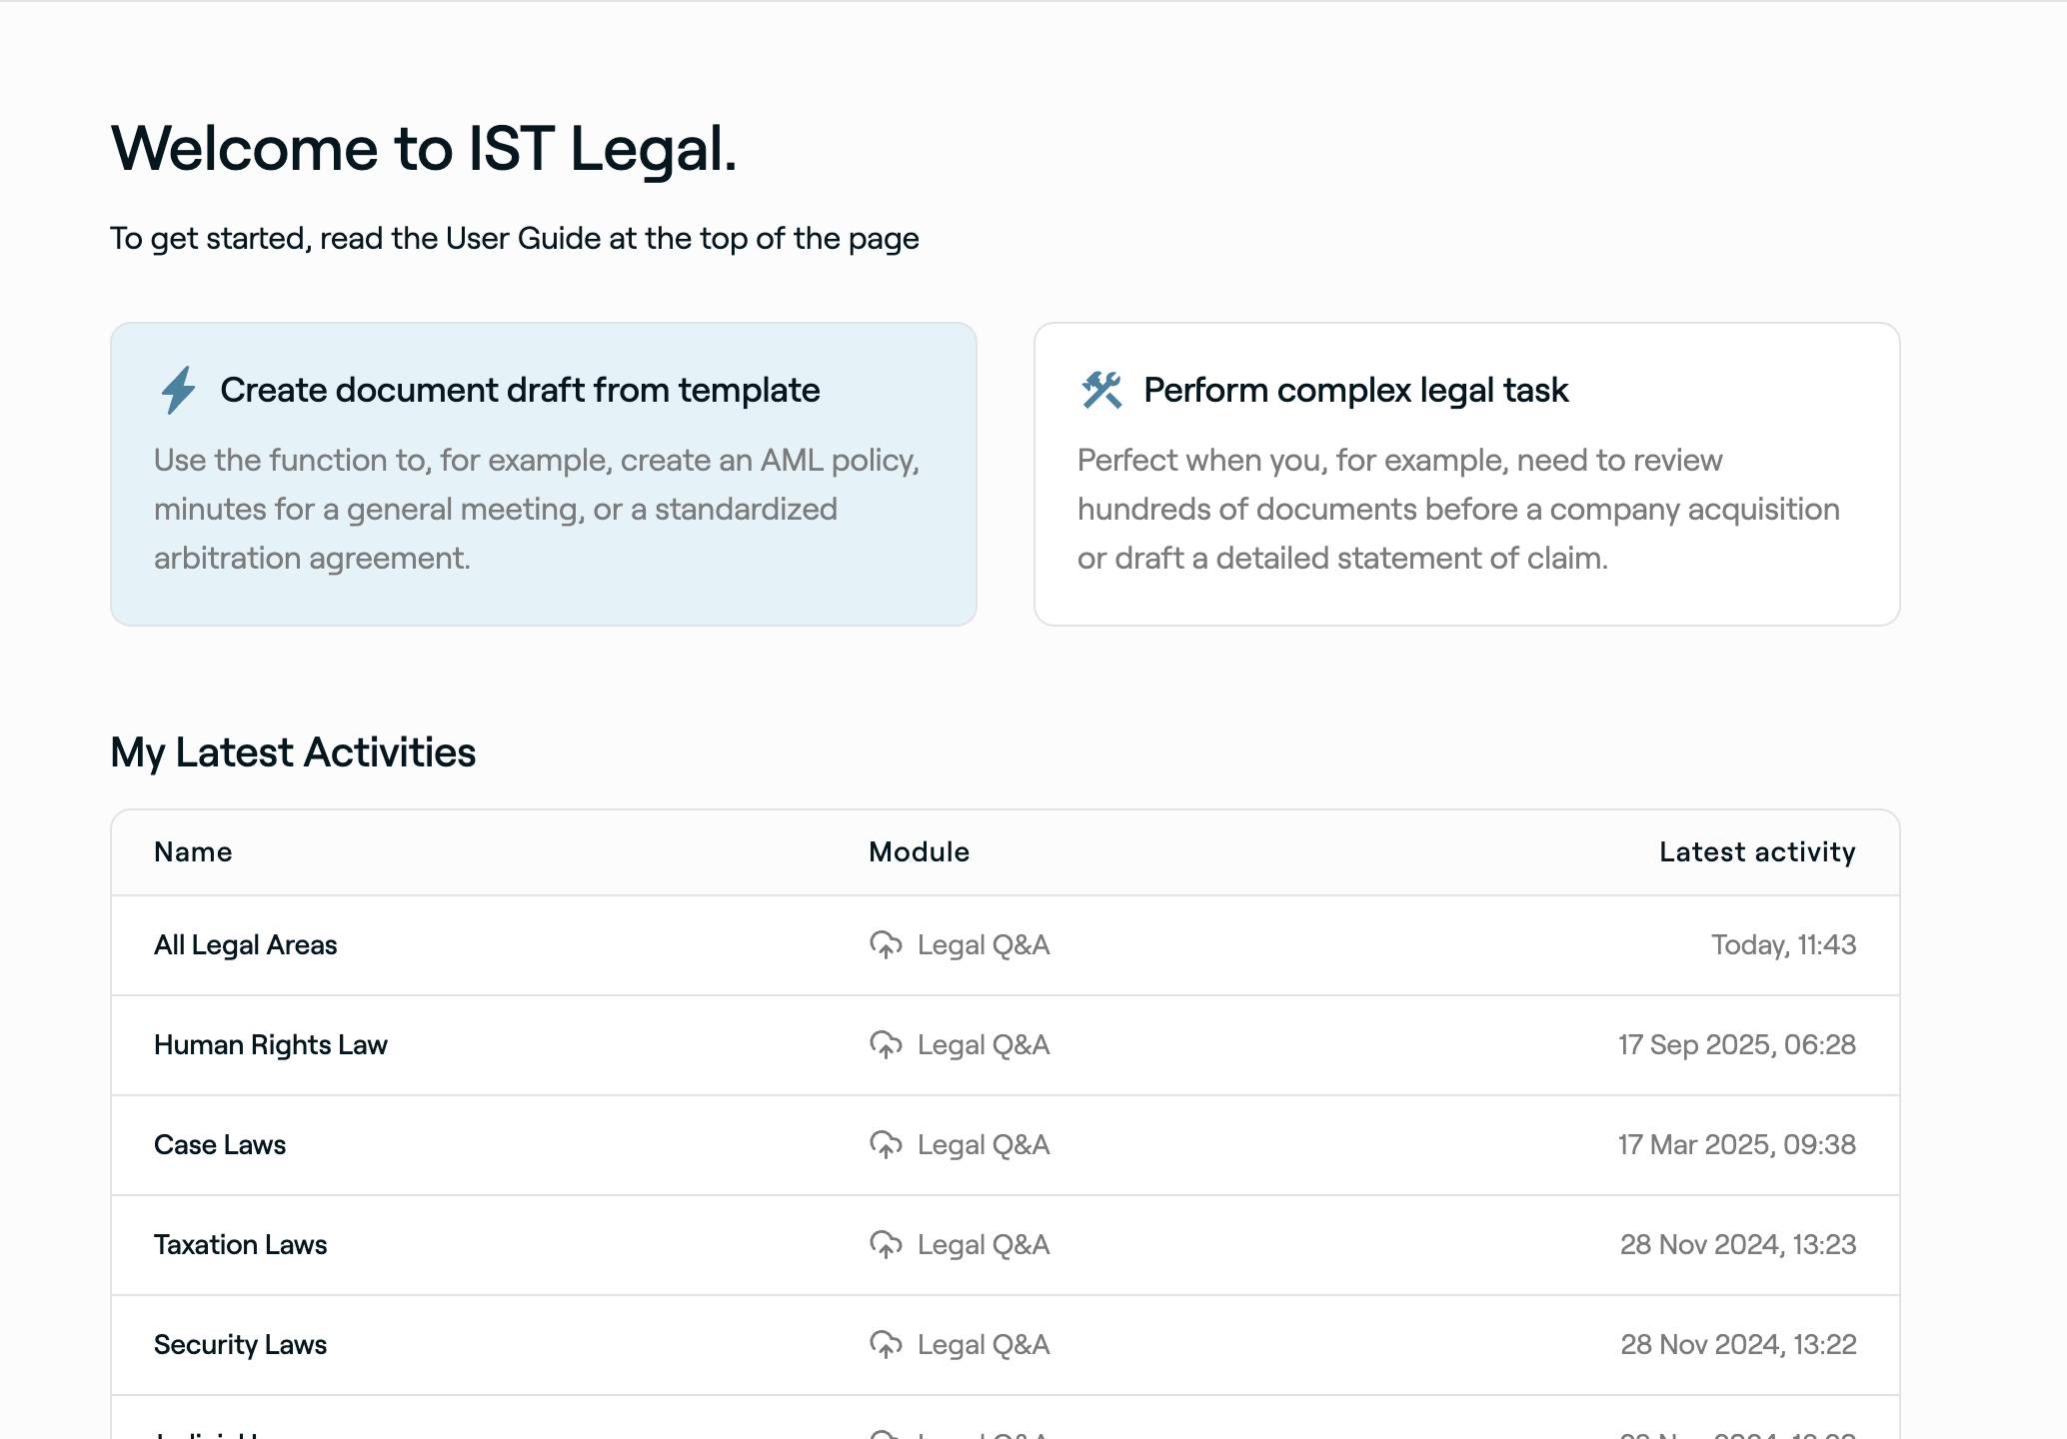
Task: Click cloud upload icon in Security Laws row
Action: (x=886, y=1344)
